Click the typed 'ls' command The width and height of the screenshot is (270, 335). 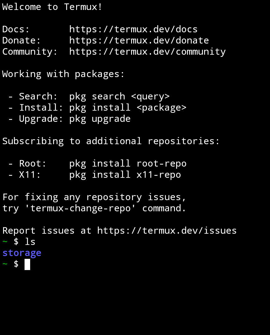[x=30, y=242]
